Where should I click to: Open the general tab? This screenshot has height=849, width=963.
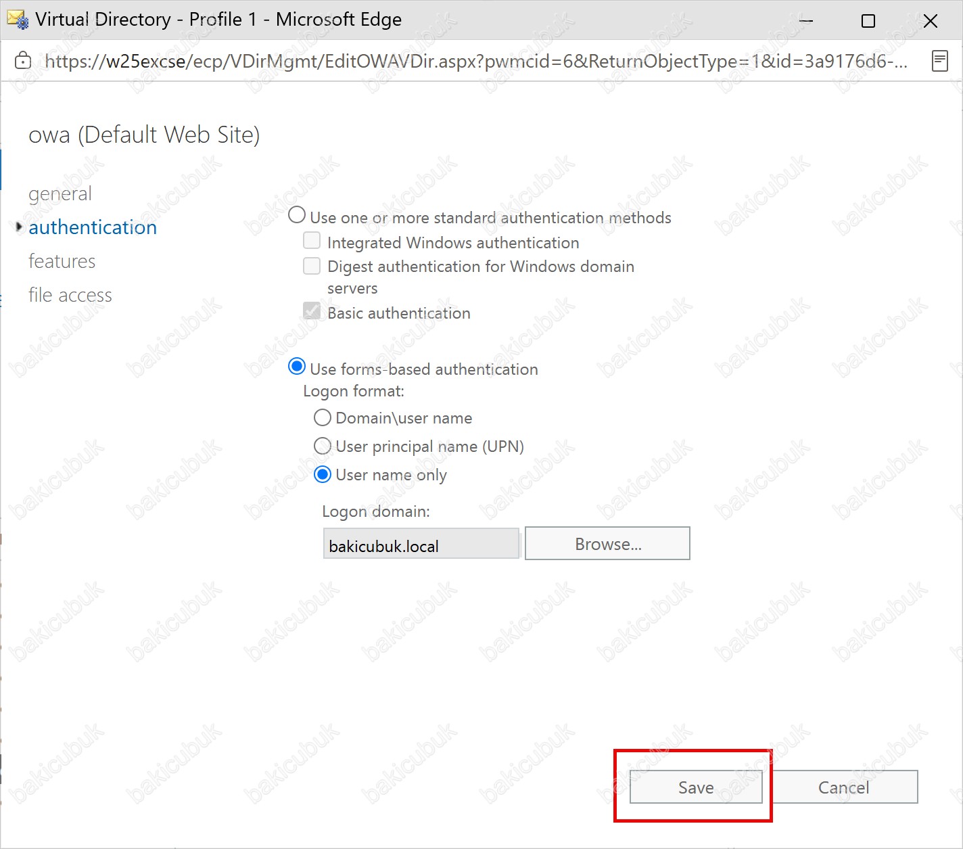tap(60, 194)
